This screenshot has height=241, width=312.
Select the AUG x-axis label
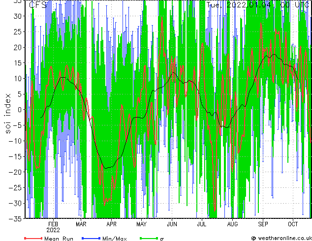click(232, 224)
